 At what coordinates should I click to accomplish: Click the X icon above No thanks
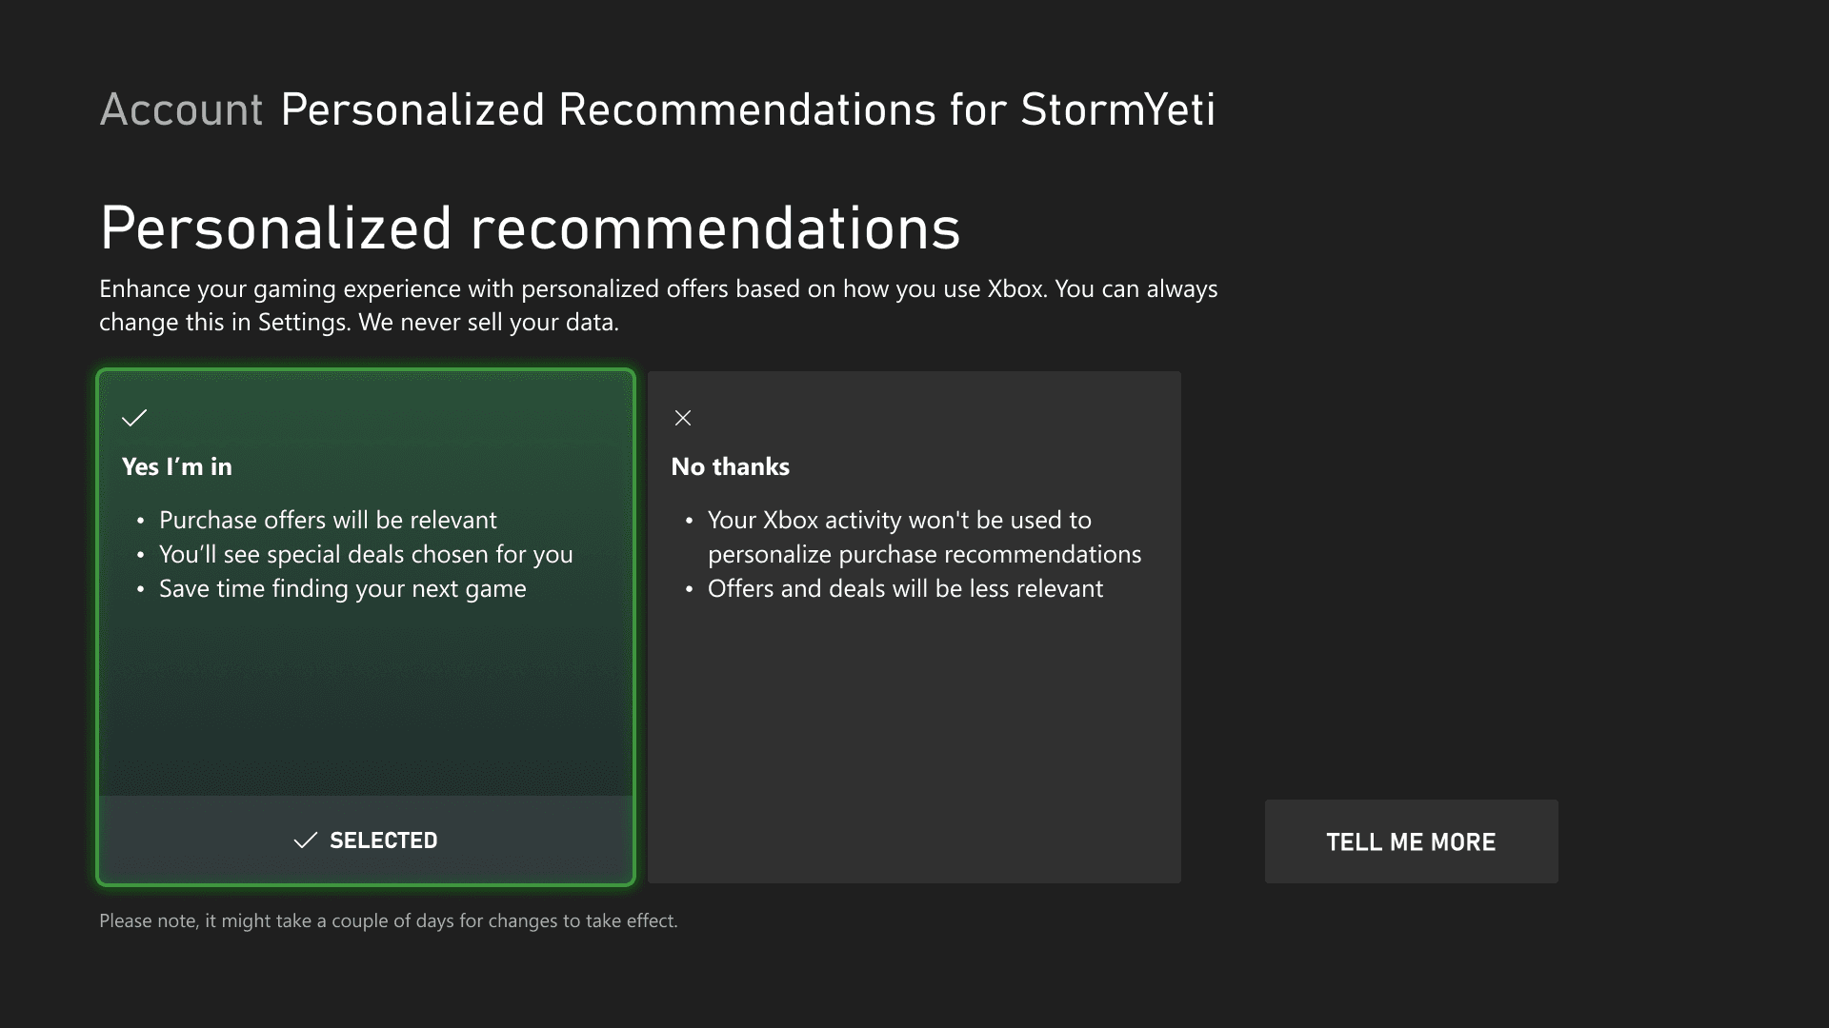(683, 418)
